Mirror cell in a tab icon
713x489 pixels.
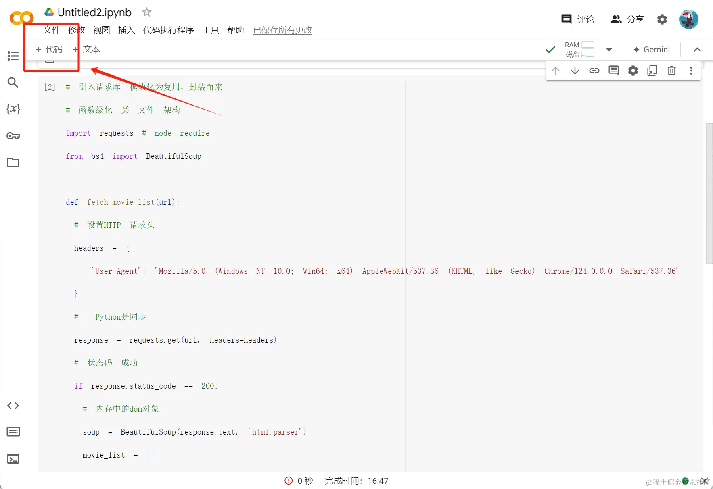[x=652, y=71]
